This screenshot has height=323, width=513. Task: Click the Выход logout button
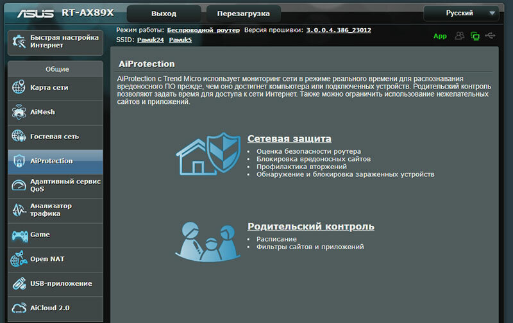[x=164, y=13]
